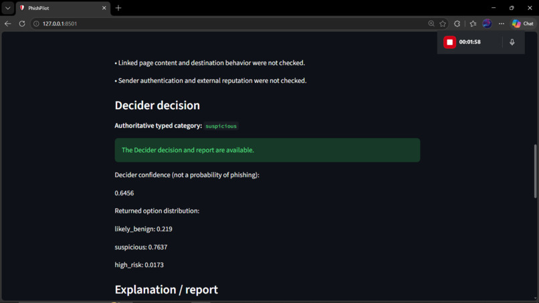This screenshot has height=303, width=539.
Task: Click the page vertical scrollbar thumb
Action: point(535,171)
